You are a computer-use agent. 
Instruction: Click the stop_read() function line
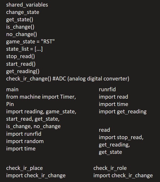click(21, 56)
